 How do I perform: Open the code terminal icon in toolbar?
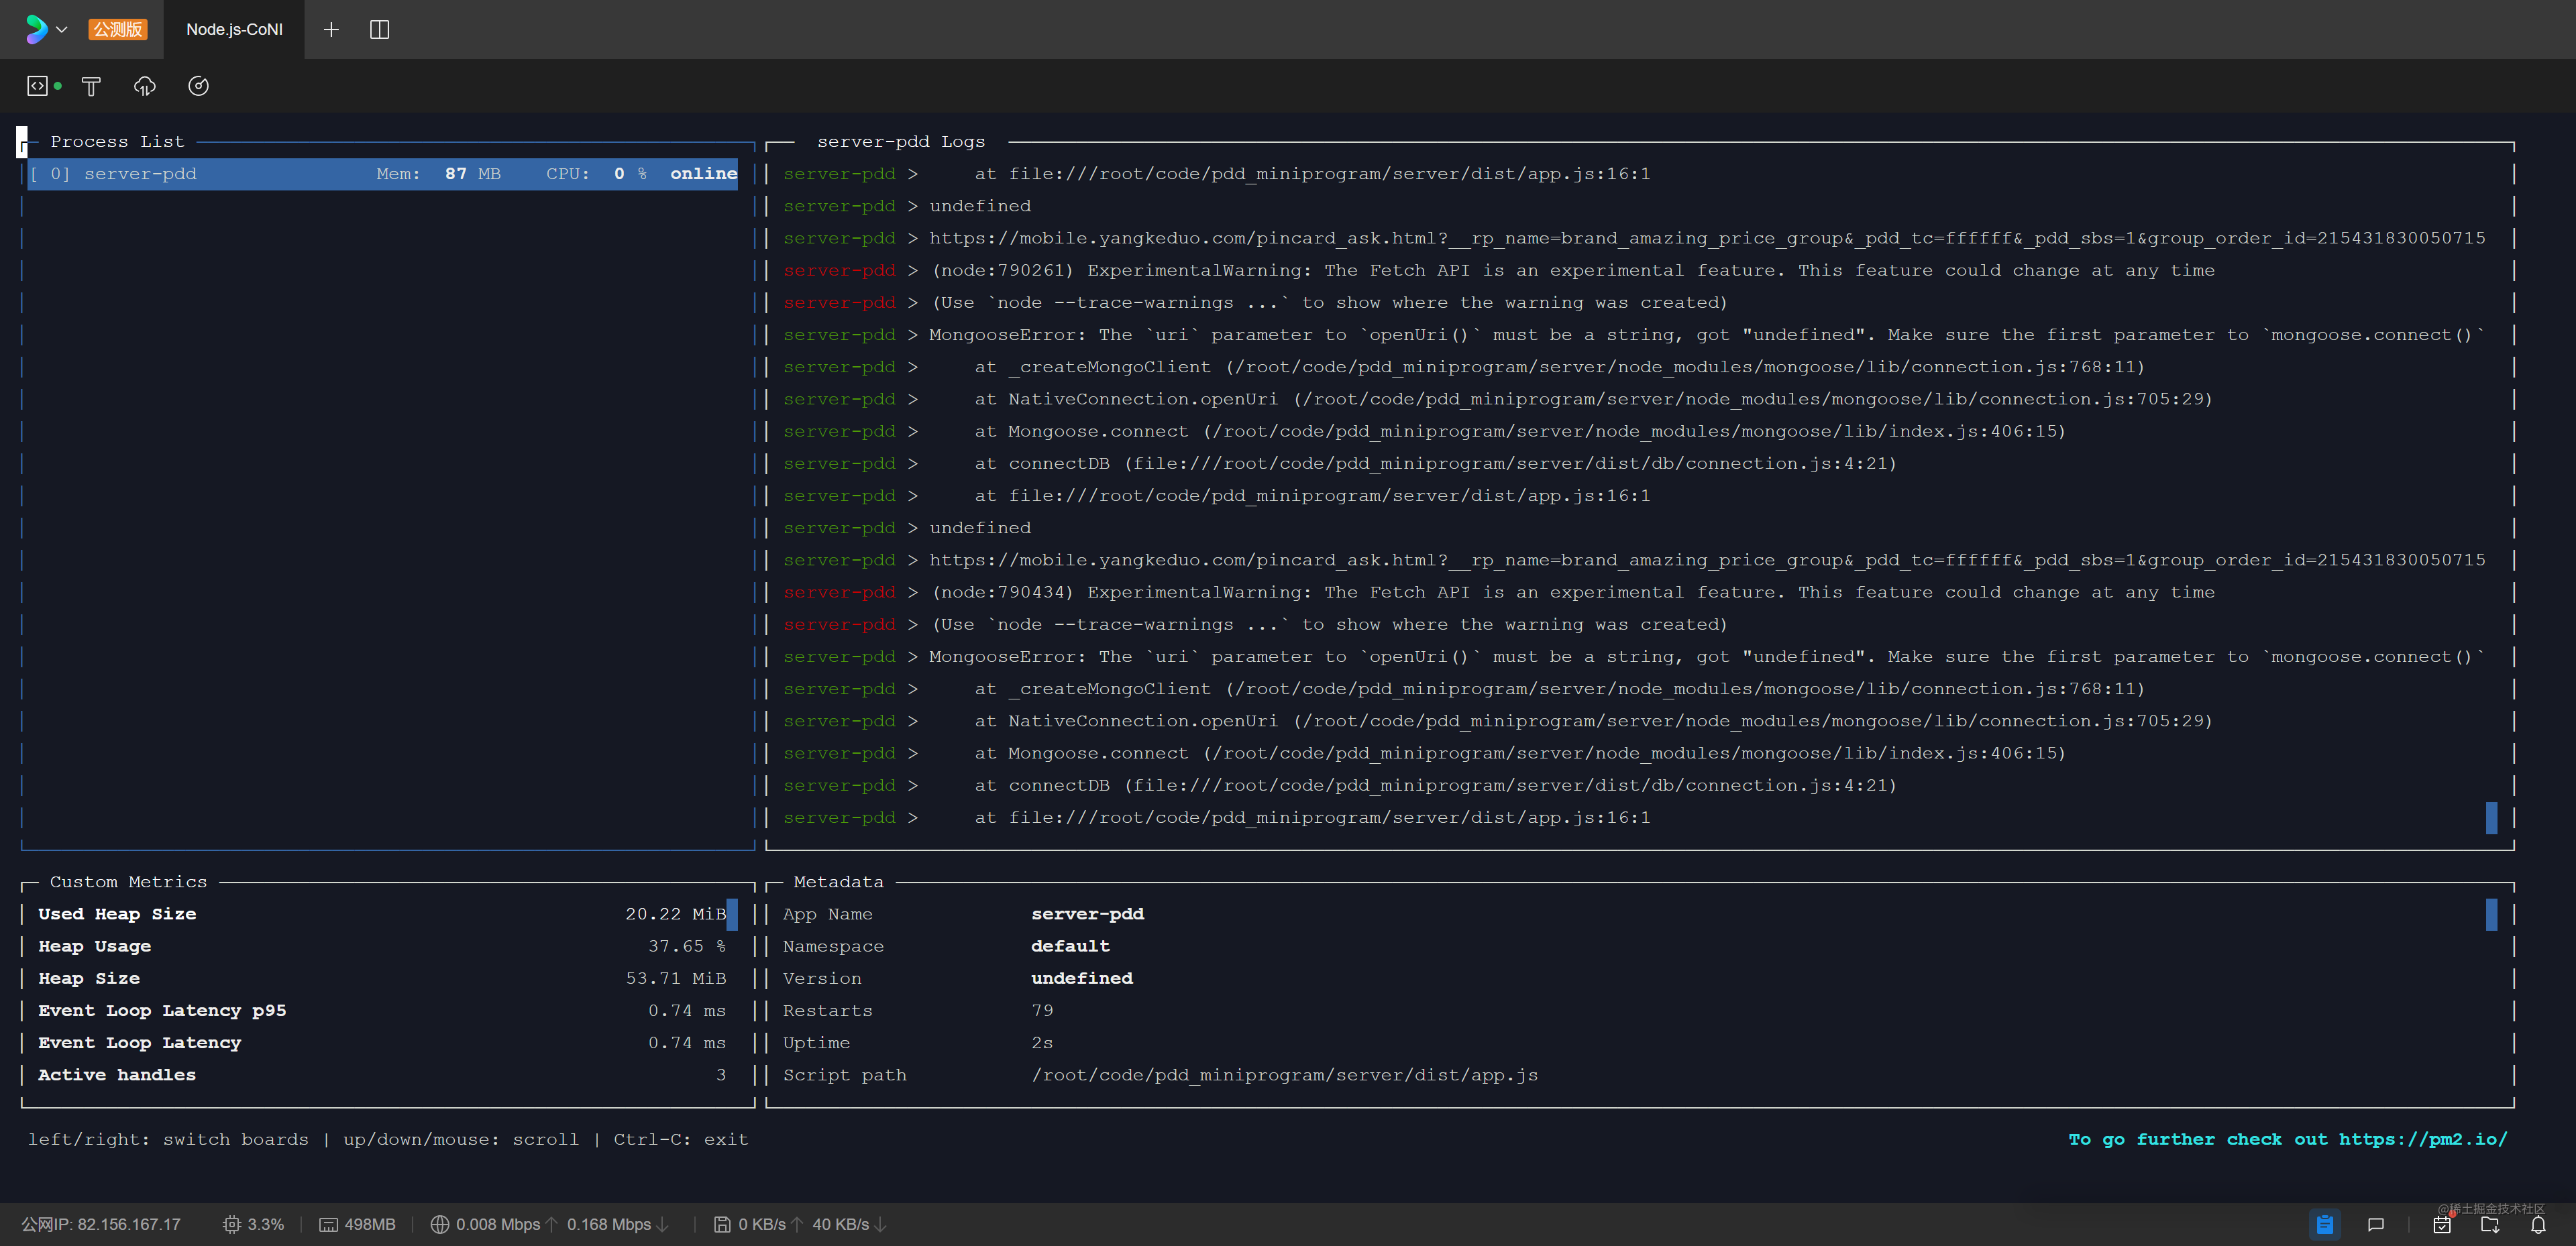(x=37, y=86)
